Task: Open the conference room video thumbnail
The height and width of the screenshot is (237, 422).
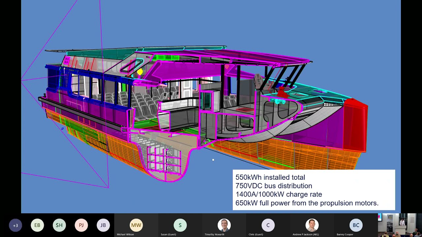Action: coord(400,225)
